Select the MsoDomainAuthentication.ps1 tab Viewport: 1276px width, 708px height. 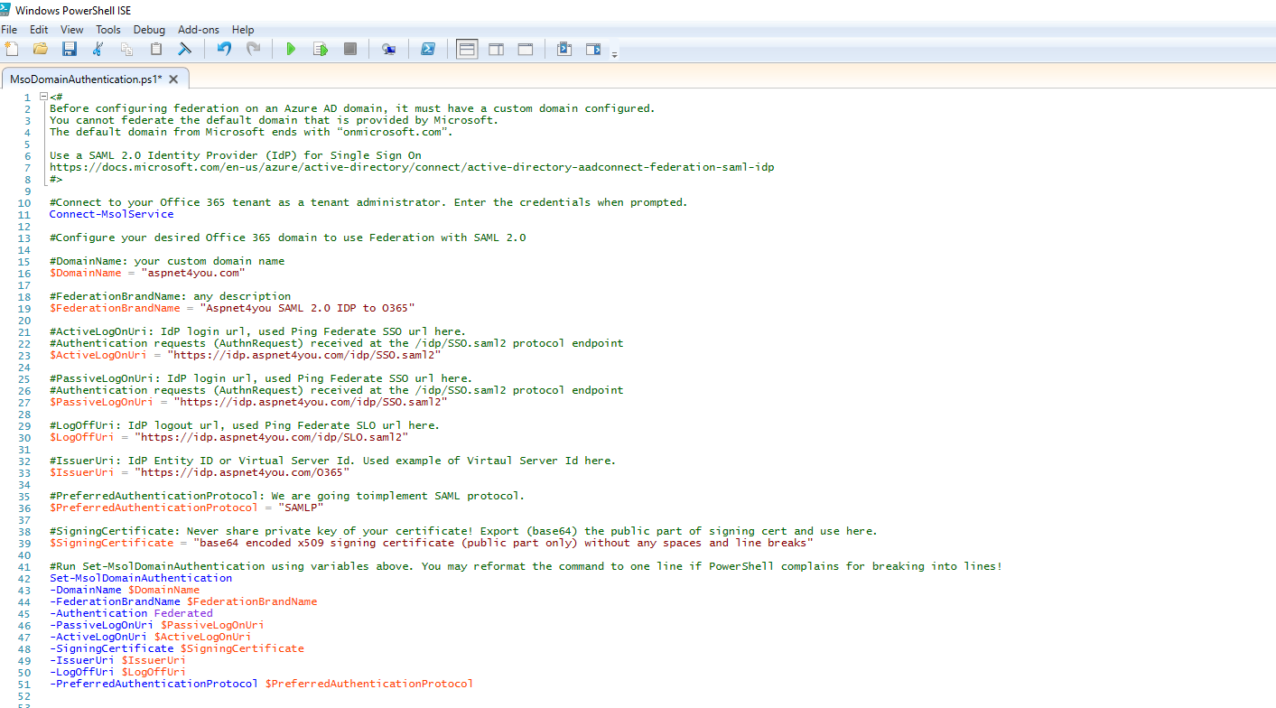(x=86, y=79)
